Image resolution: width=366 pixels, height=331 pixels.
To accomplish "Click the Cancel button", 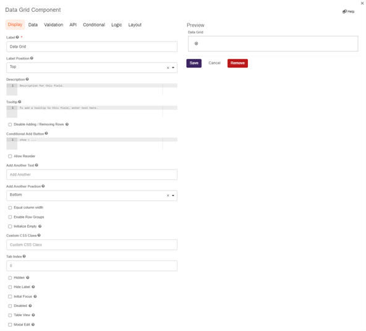I will (x=215, y=63).
